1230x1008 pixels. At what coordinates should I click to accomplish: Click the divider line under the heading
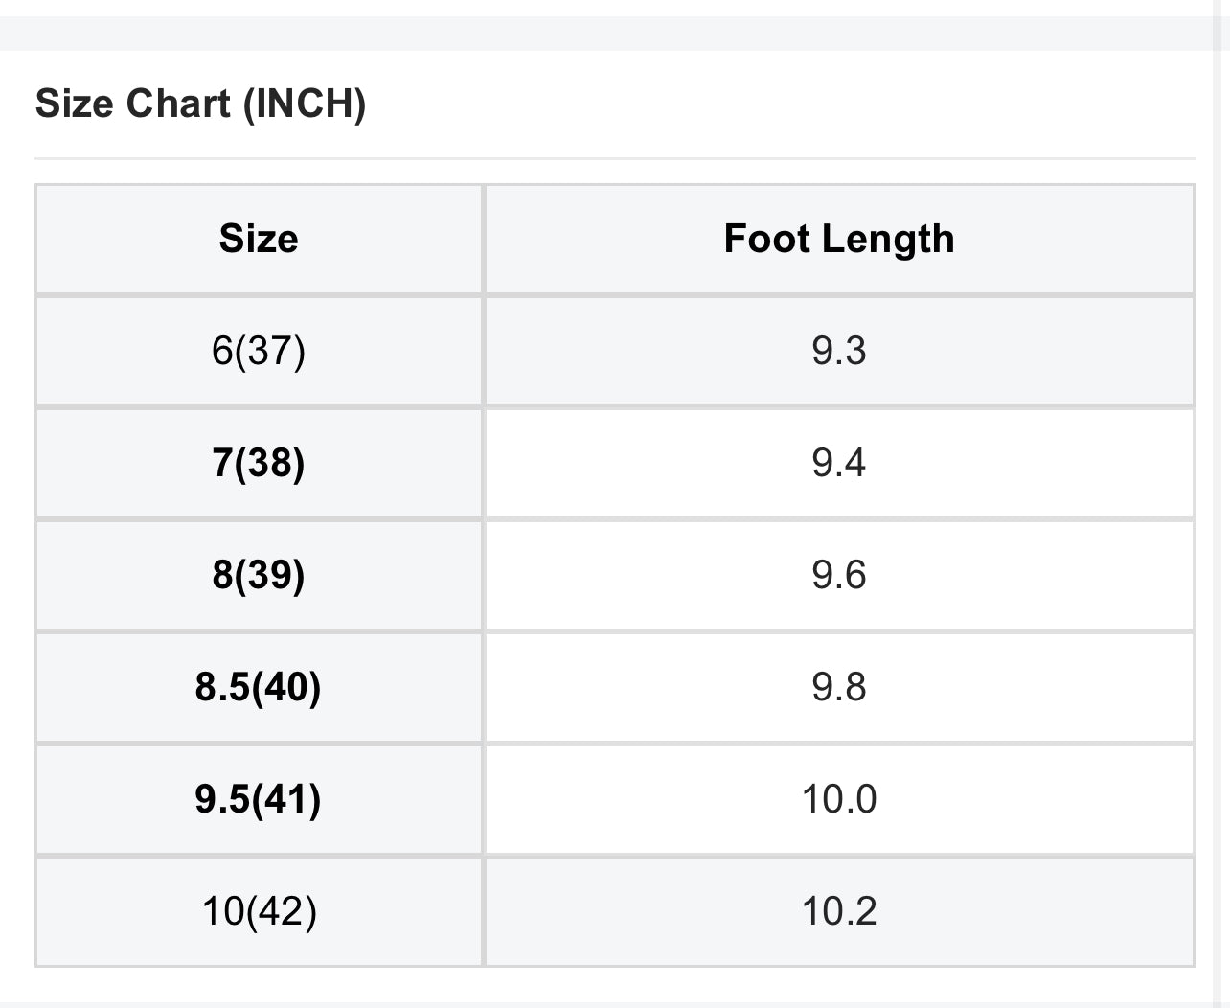613,158
